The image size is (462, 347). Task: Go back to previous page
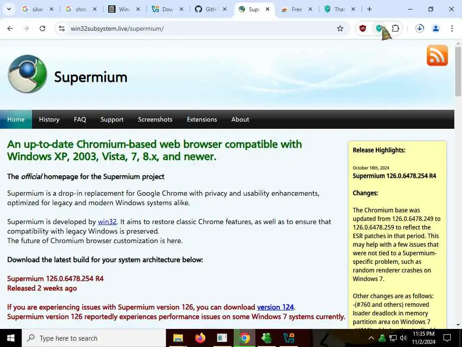click(10, 28)
